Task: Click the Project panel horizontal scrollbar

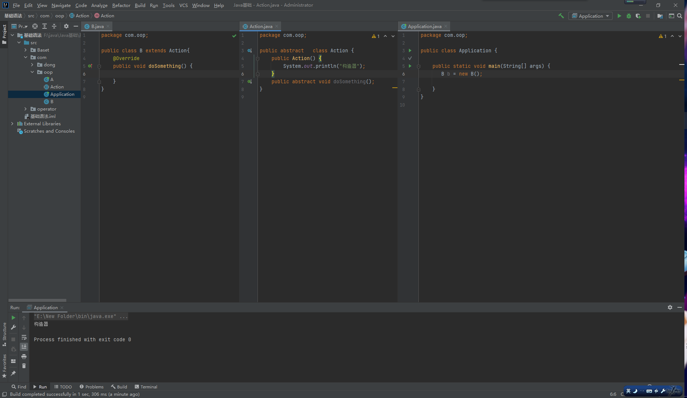Action: tap(37, 300)
